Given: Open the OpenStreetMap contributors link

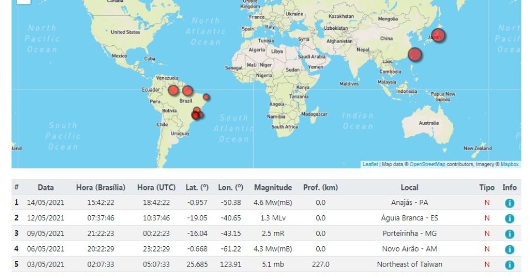Looking at the screenshot, I should click(x=427, y=164).
